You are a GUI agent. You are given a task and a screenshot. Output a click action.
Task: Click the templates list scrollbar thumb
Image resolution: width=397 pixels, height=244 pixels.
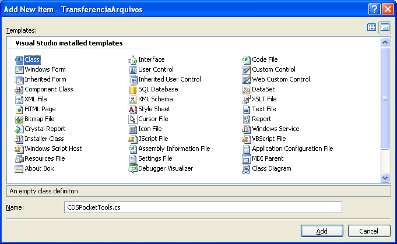coord(385,98)
